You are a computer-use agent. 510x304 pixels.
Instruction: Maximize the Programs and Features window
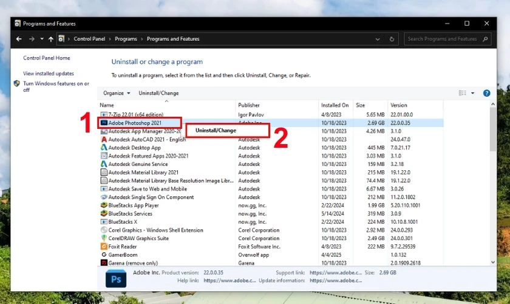point(467,24)
